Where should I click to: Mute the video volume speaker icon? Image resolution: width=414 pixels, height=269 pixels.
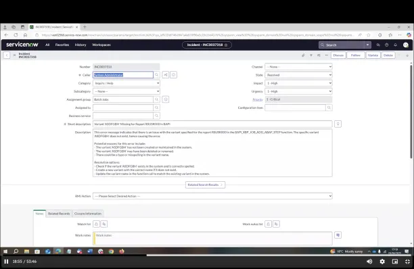click(x=369, y=262)
